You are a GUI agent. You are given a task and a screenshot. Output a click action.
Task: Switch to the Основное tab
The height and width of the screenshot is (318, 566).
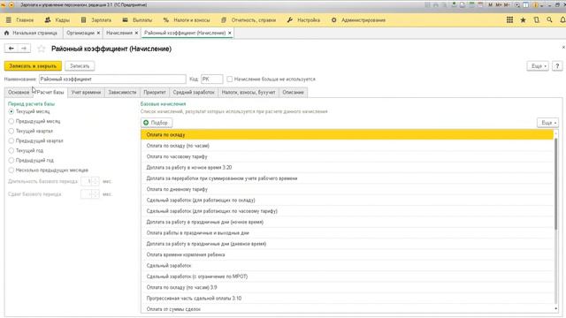tap(19, 92)
